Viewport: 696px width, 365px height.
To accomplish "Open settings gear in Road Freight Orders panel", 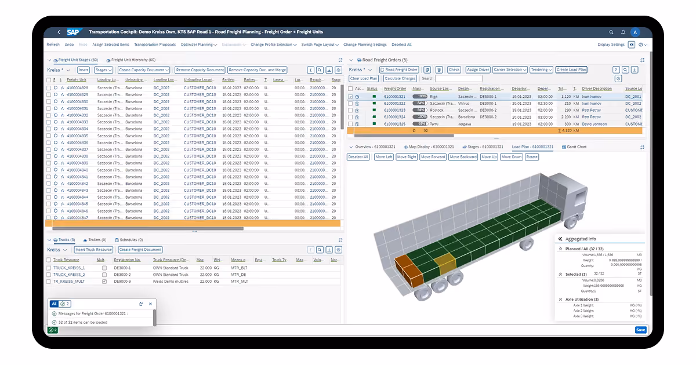I will tap(618, 78).
